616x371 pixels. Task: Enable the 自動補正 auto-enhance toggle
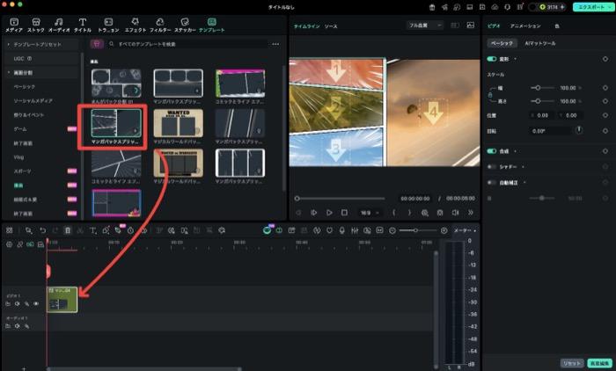[491, 183]
